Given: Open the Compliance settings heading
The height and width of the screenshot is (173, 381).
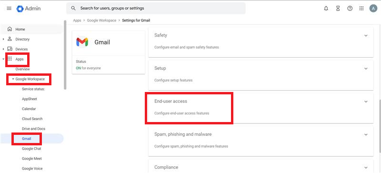Looking at the screenshot, I should click(166, 167).
